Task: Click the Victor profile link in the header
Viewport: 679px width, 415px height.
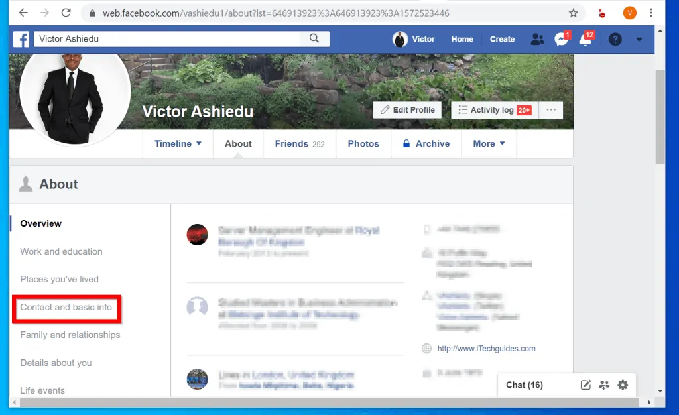Action: click(x=414, y=39)
